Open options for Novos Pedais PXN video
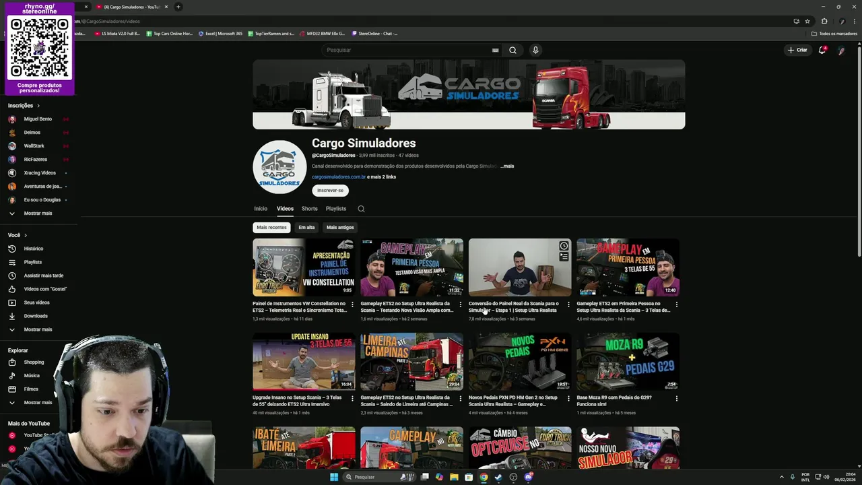The height and width of the screenshot is (485, 862). pos(568,398)
